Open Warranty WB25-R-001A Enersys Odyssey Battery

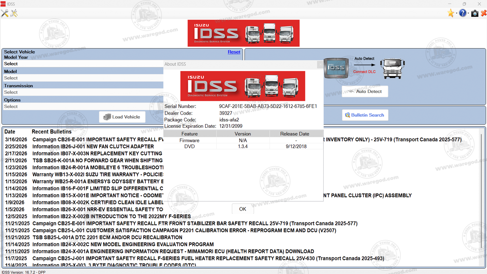tap(84, 181)
